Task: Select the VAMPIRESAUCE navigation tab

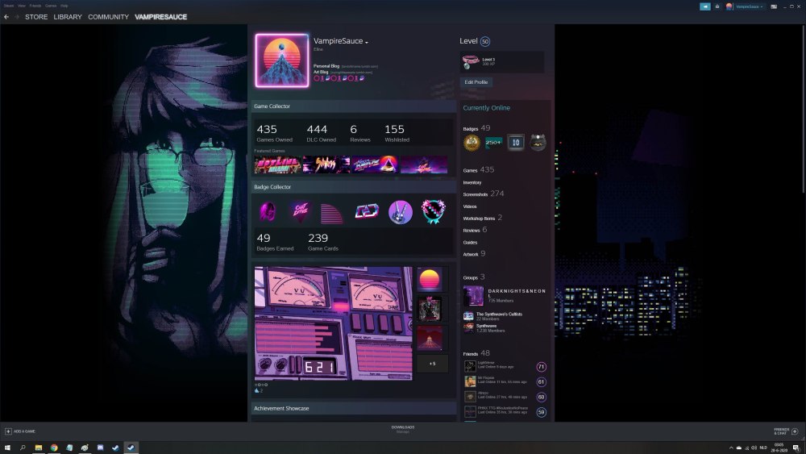Action: [161, 17]
